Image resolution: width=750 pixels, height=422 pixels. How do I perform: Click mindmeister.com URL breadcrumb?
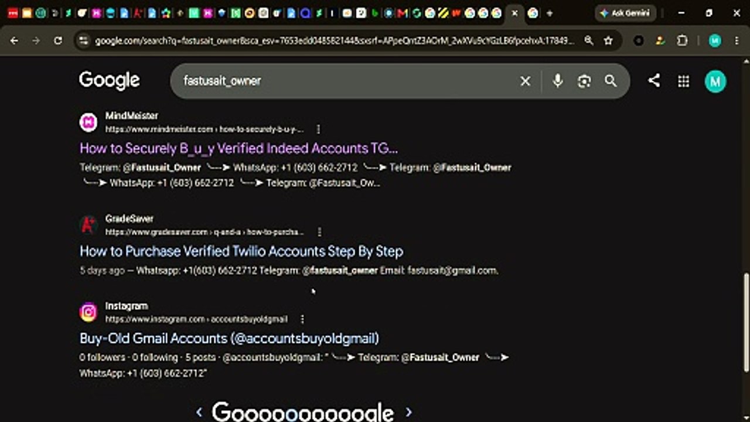point(204,129)
